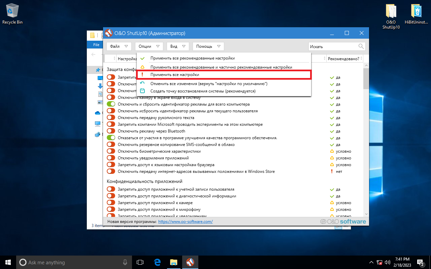Open the Recycle Bin desktop icon
The image size is (431, 269).
(x=12, y=14)
